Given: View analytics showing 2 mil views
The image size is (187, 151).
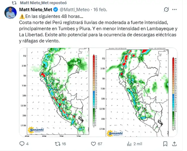Looking at the screenshot, I should [129, 144].
